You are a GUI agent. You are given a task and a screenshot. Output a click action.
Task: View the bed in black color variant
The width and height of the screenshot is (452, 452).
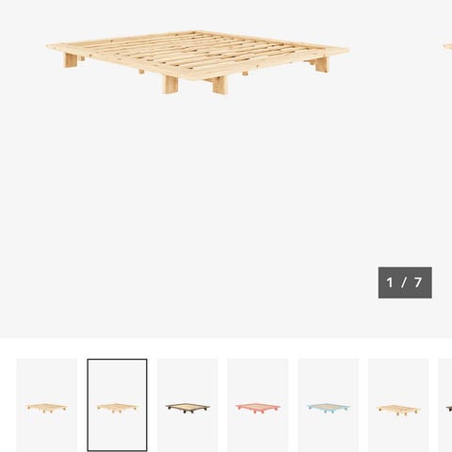pyautogui.click(x=187, y=405)
